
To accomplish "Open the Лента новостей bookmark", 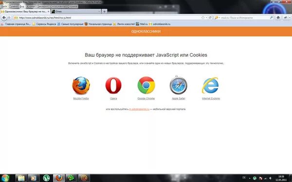I will click(x=124, y=24).
